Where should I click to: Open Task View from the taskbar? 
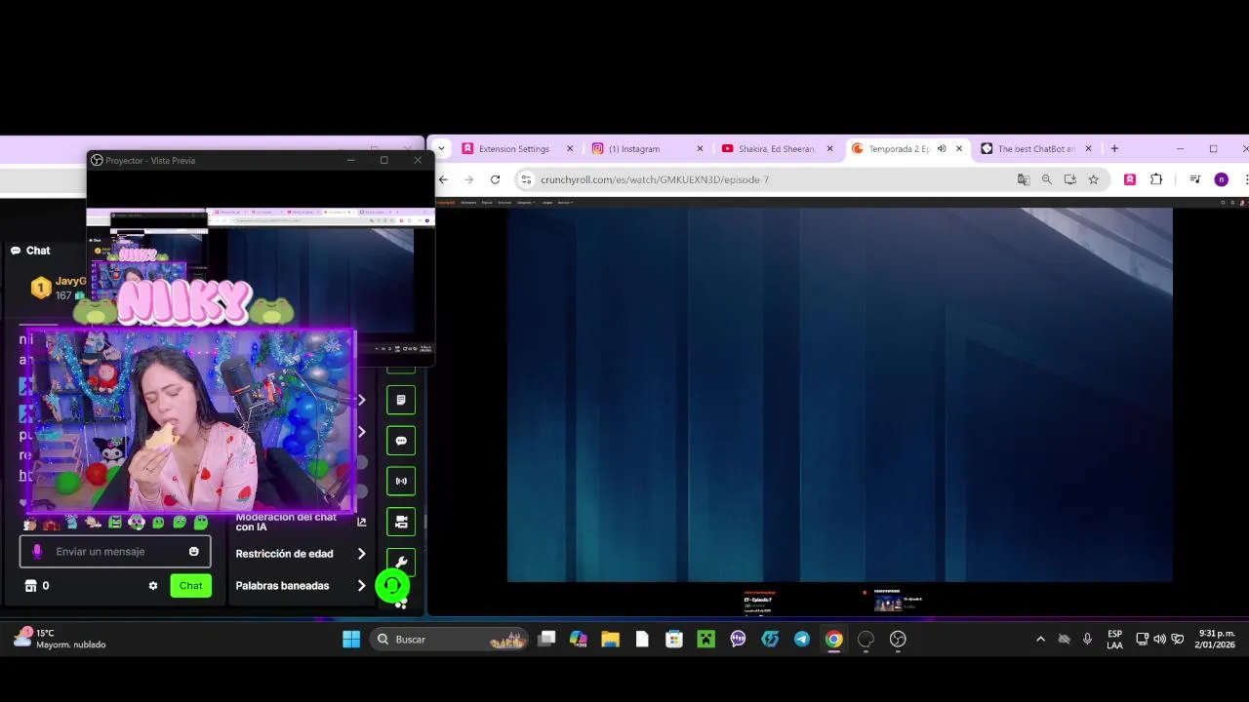546,640
